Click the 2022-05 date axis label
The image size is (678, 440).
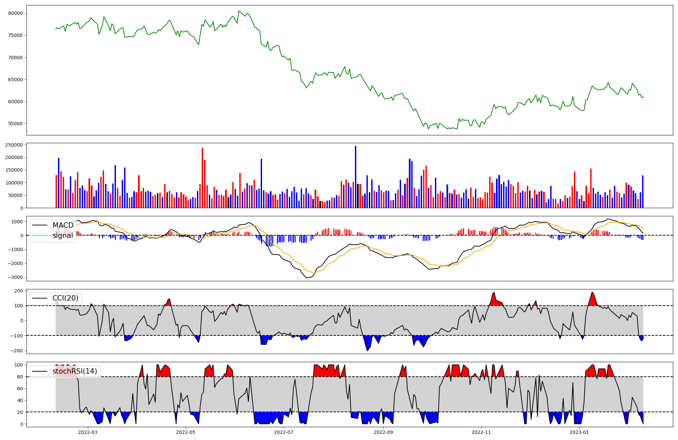[186, 432]
